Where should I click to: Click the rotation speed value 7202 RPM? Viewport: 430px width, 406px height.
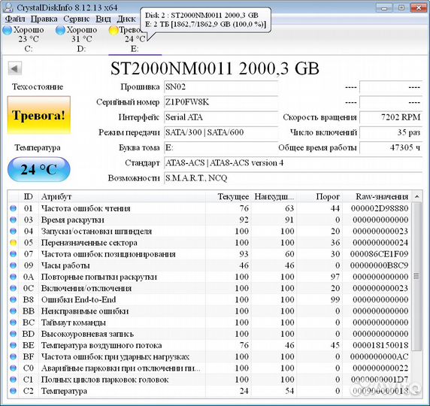click(x=391, y=117)
